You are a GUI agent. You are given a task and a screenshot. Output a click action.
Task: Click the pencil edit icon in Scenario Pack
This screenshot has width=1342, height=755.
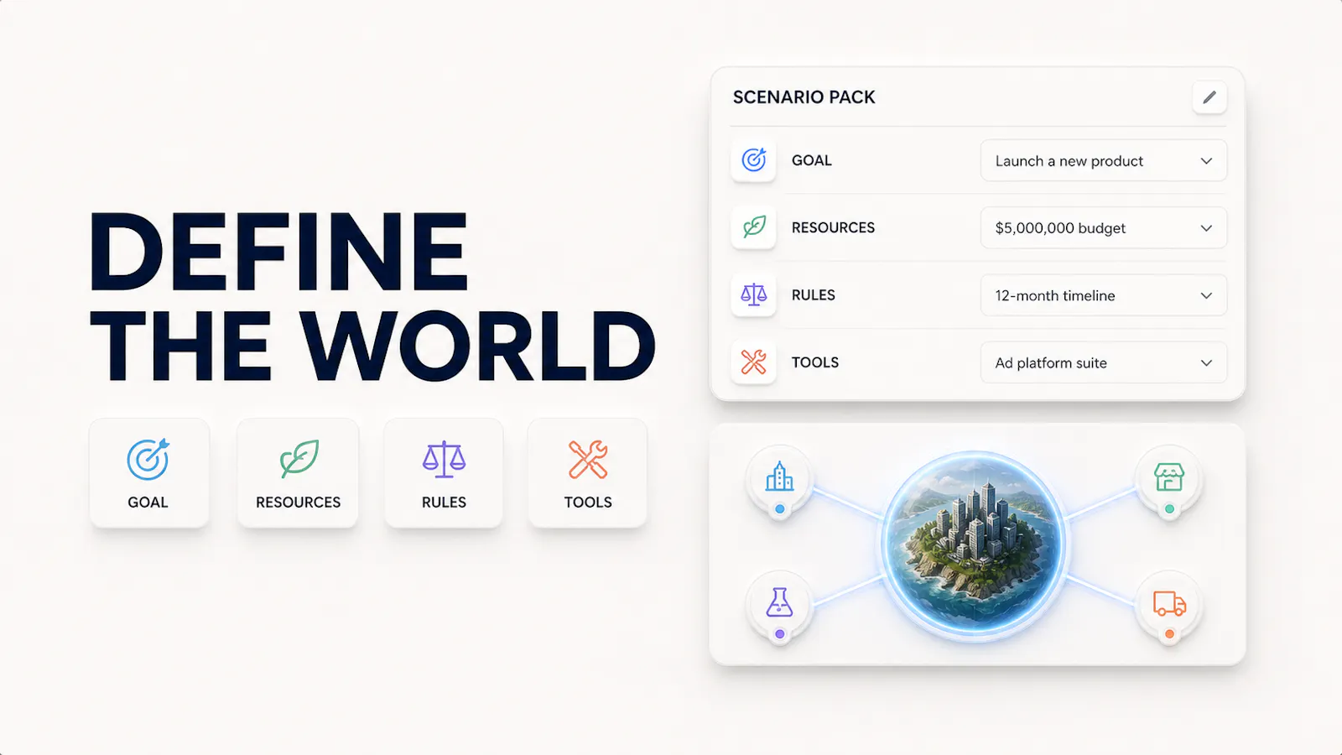click(1209, 97)
